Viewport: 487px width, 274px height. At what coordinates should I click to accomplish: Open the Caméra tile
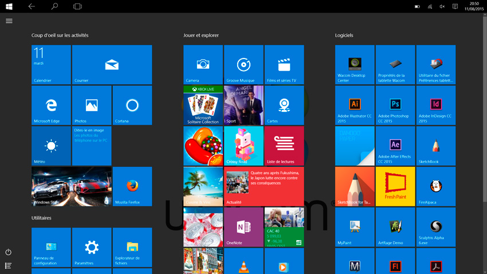tap(203, 65)
